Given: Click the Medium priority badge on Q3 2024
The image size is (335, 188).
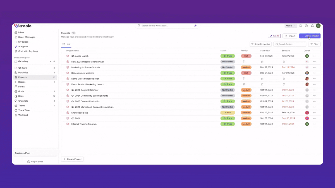Looking at the screenshot, I should [246, 118].
